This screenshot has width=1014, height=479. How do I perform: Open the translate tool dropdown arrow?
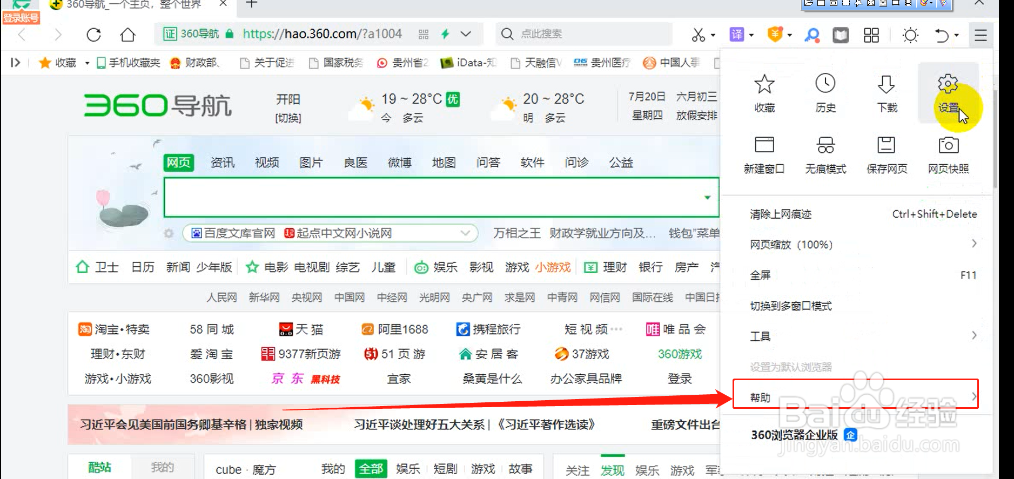pyautogui.click(x=751, y=35)
